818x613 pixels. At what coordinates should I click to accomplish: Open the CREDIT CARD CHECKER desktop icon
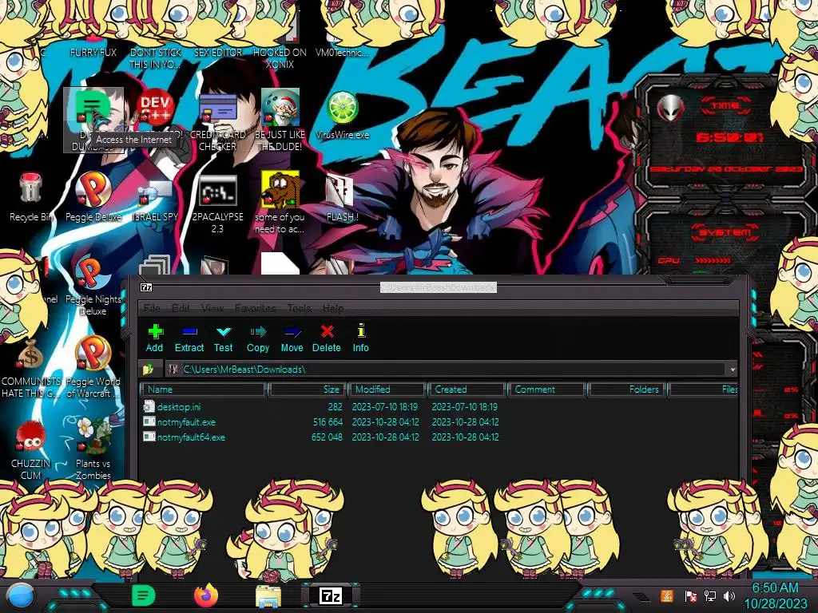pyautogui.click(x=217, y=120)
